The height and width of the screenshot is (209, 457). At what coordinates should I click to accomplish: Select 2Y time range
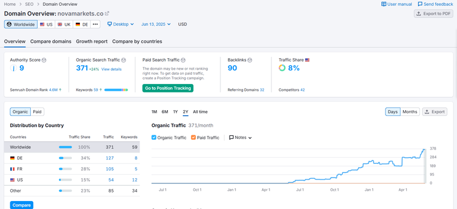(185, 112)
